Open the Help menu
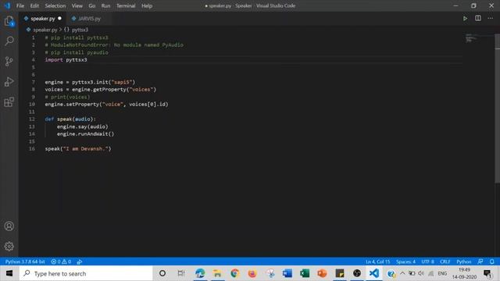Image resolution: width=500 pixels, height=281 pixels. tap(147, 5)
